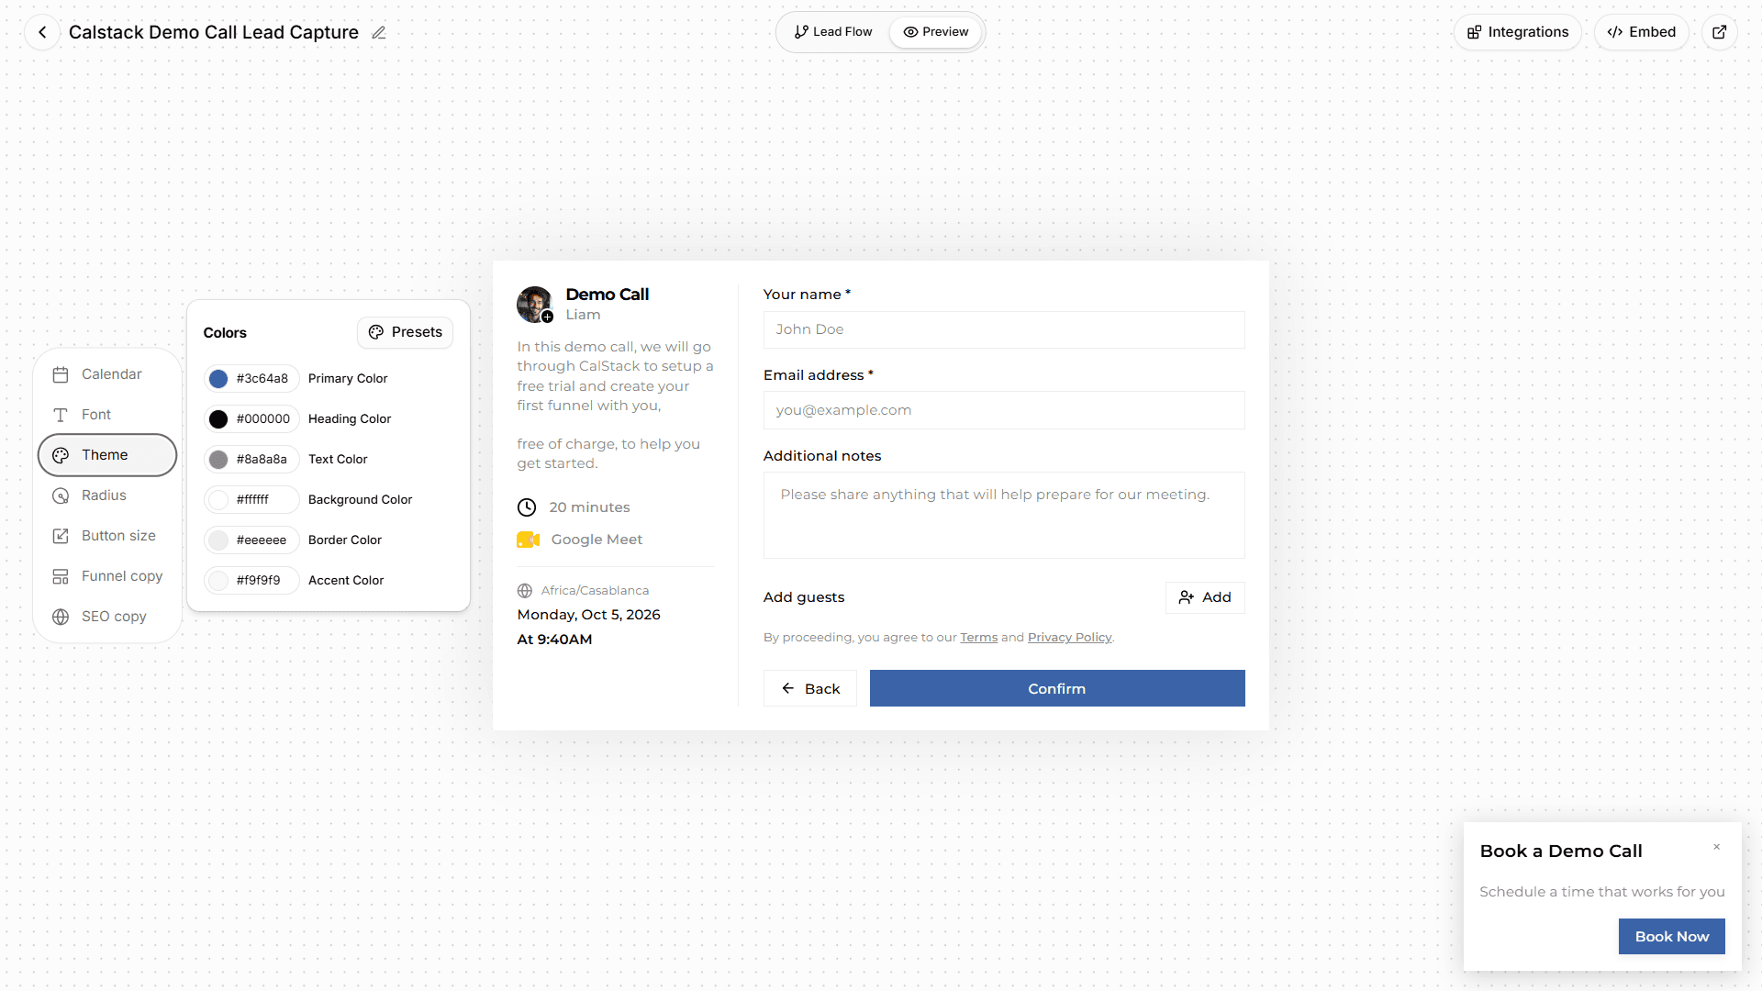
Task: Click the Border Color swatch
Action: point(218,540)
